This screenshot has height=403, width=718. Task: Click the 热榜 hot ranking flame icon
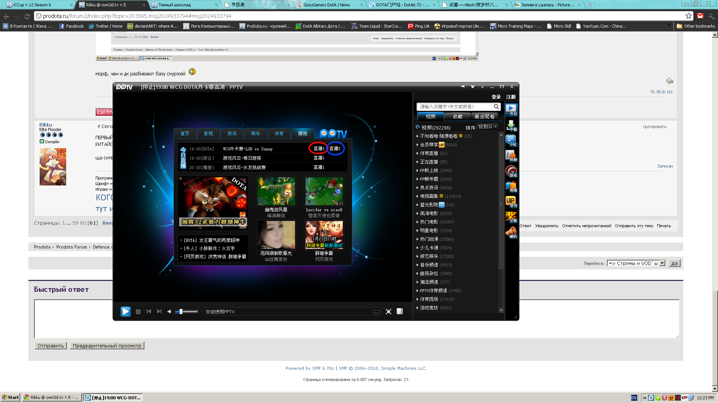511,156
